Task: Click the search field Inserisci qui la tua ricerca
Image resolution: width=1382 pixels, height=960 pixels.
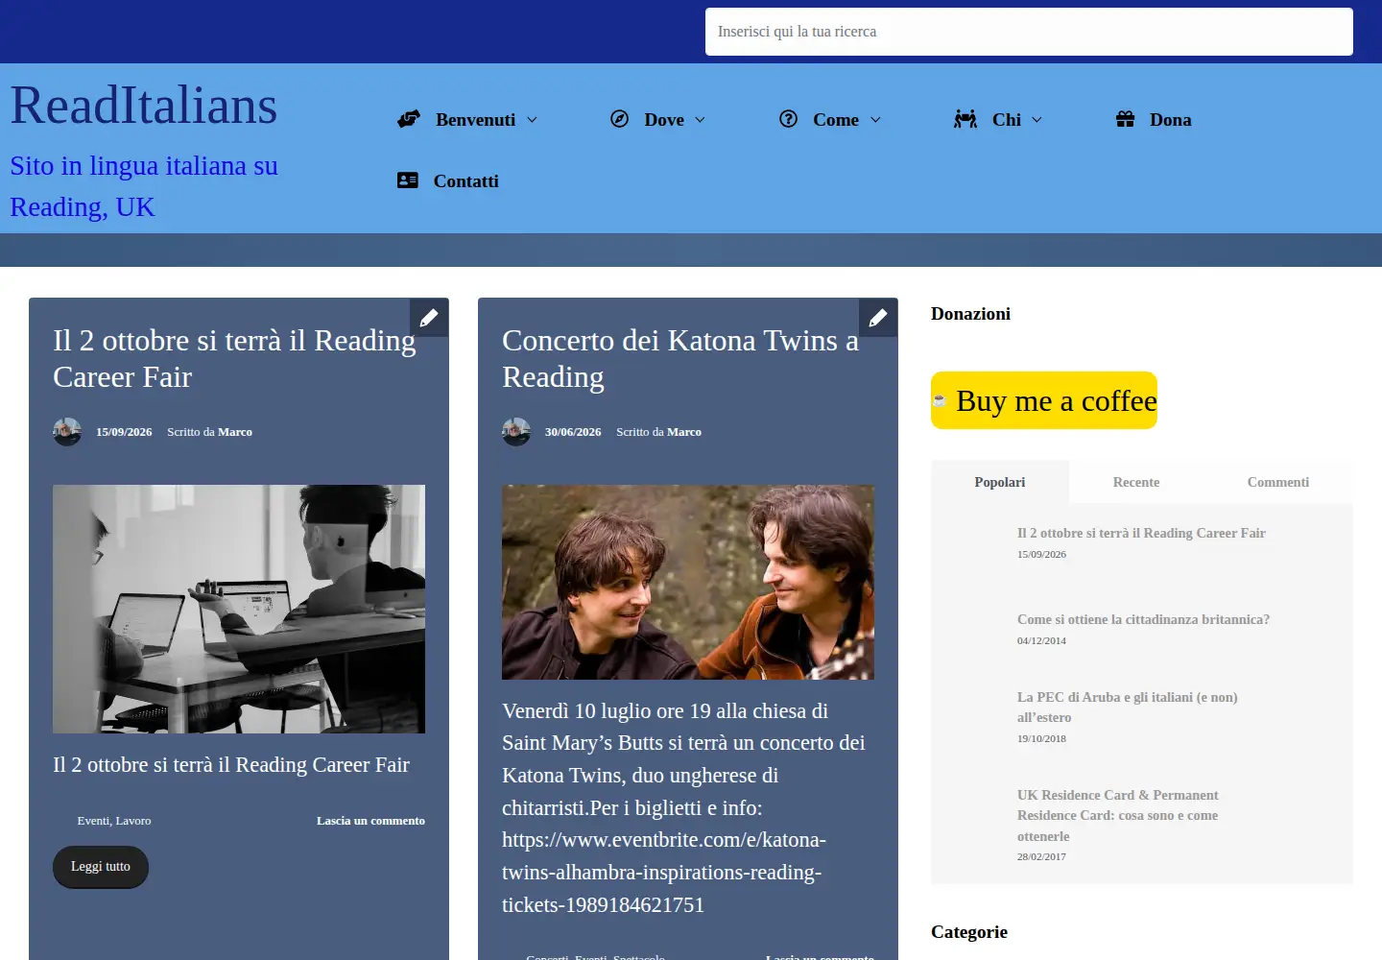Action: click(x=1029, y=32)
